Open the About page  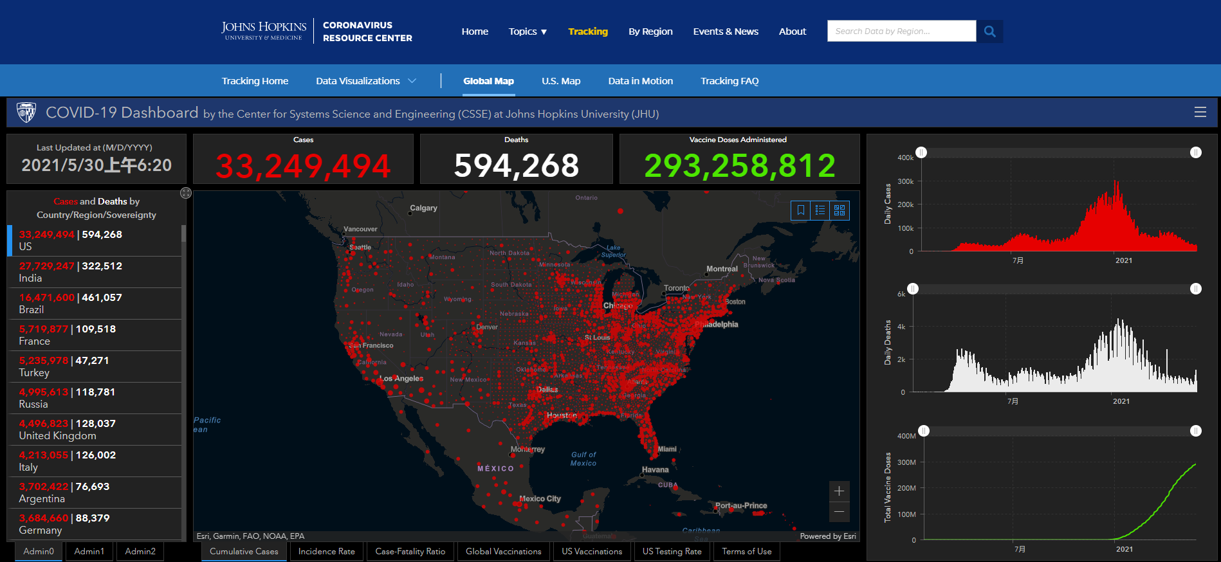[793, 32]
